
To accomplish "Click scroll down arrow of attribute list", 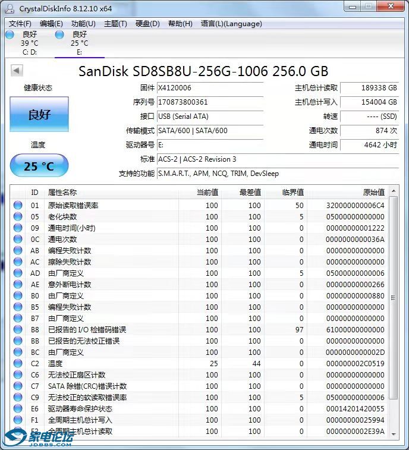I will click(x=394, y=435).
